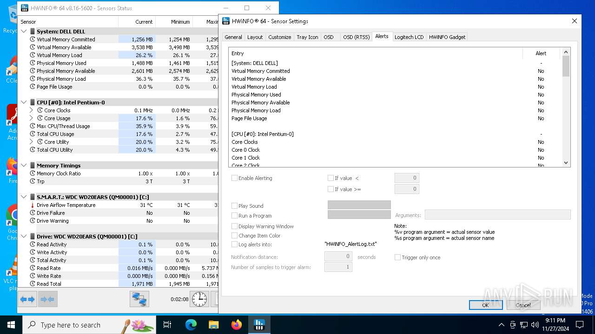
Task: Collapse the System: DELL DELL group
Action: click(x=24, y=32)
